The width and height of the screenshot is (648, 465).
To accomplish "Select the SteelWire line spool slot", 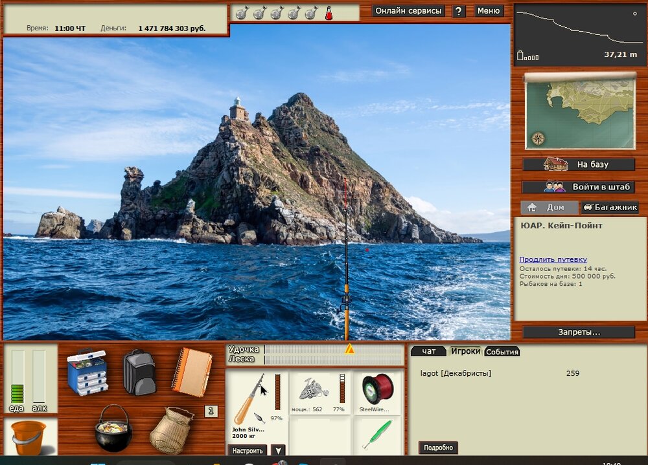I will pyautogui.click(x=378, y=392).
